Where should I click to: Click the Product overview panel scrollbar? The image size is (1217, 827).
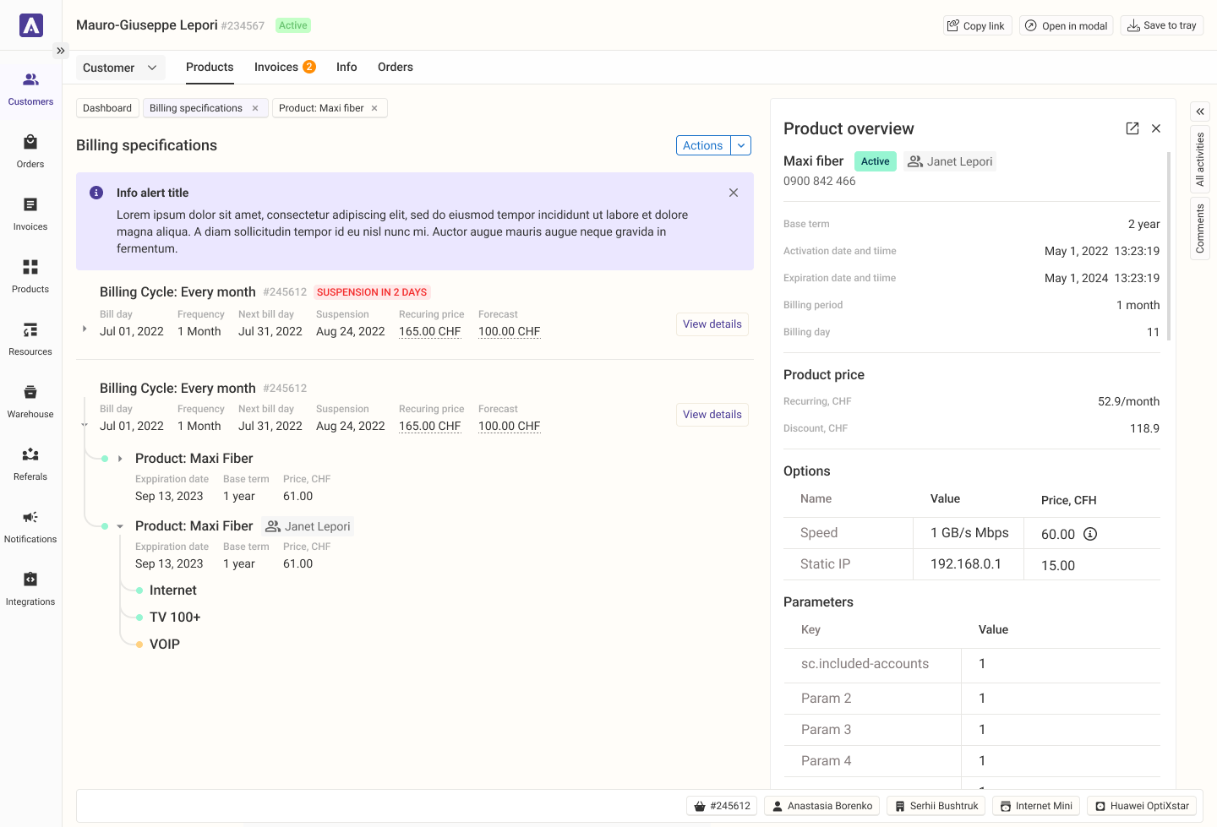coord(1169,245)
